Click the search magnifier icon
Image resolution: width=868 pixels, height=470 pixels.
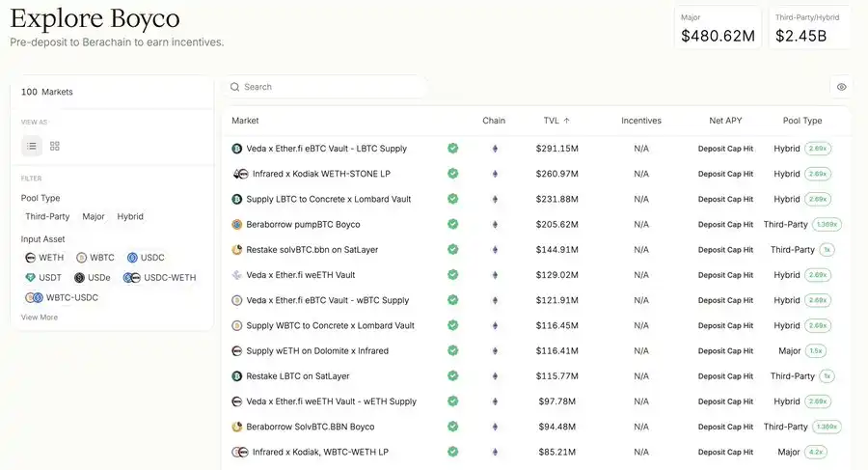(x=234, y=87)
